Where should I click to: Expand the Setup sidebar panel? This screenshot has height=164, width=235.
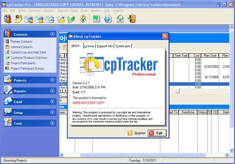click(52, 112)
